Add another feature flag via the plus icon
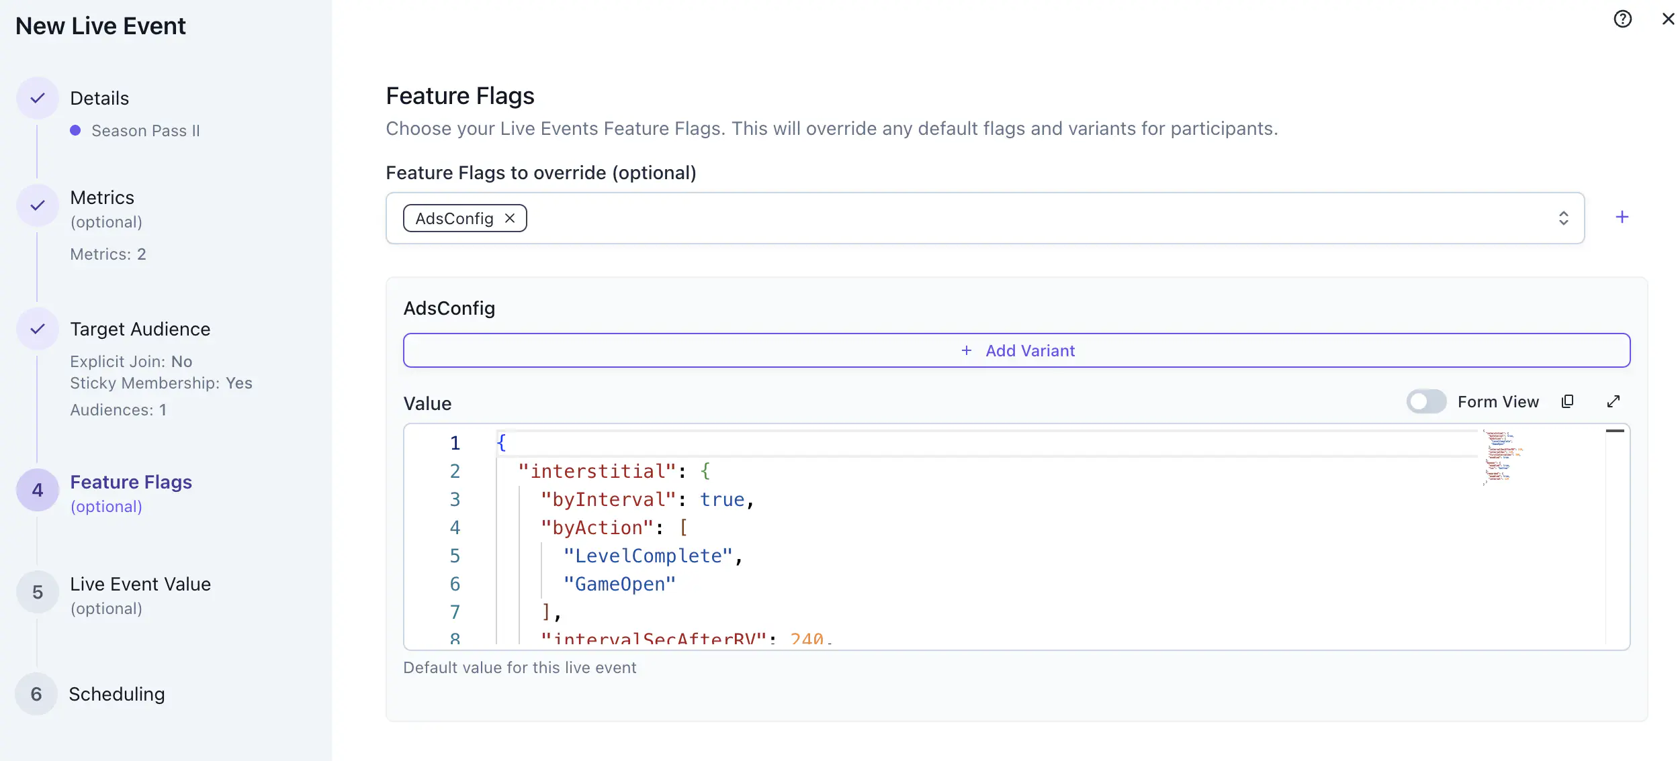Viewport: 1678px width, 761px height. pos(1623,217)
